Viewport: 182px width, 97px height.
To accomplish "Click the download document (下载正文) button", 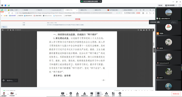I will 4,27.
